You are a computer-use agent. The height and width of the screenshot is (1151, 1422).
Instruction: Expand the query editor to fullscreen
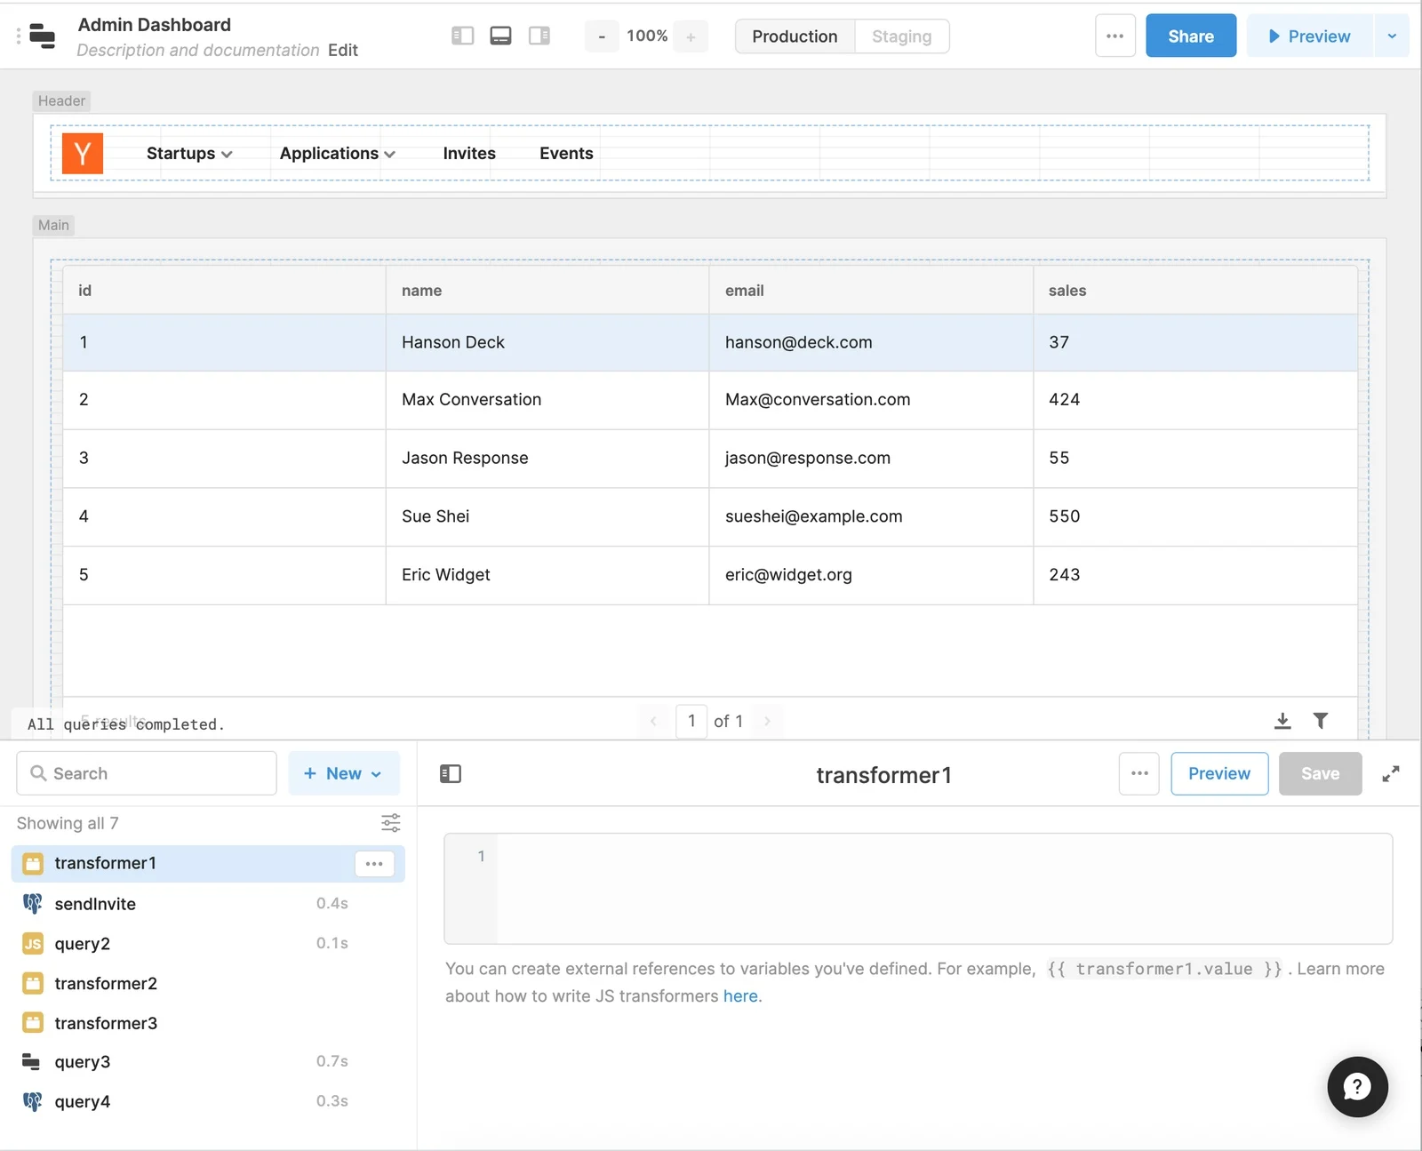(1391, 774)
